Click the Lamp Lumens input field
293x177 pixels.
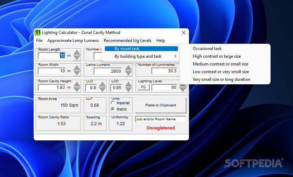coord(108,71)
